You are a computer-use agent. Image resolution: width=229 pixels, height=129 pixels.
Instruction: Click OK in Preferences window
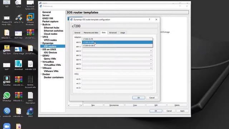click(156, 111)
